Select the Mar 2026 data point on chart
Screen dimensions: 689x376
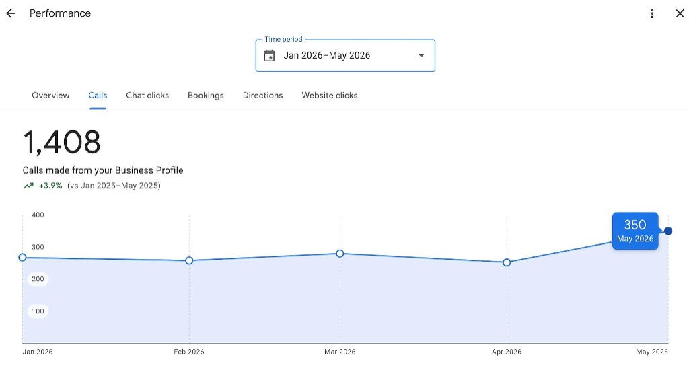tap(340, 254)
